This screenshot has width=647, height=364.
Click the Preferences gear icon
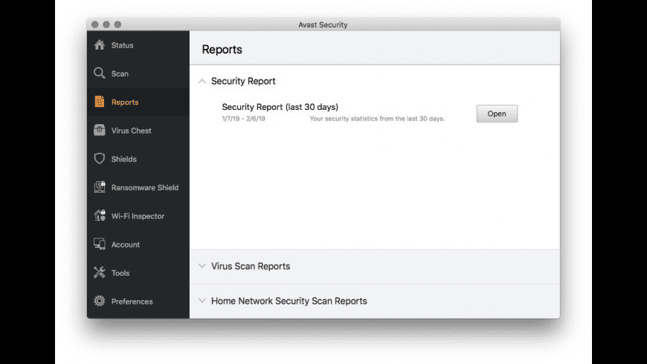100,301
